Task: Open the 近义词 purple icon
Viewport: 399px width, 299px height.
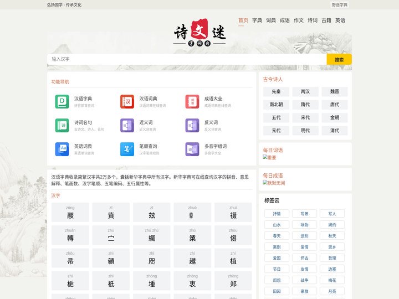Action: click(x=127, y=125)
